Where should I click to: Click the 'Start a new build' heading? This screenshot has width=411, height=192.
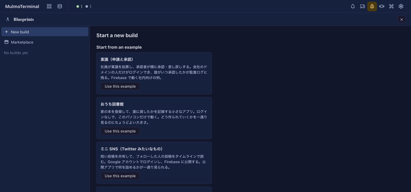point(117,35)
